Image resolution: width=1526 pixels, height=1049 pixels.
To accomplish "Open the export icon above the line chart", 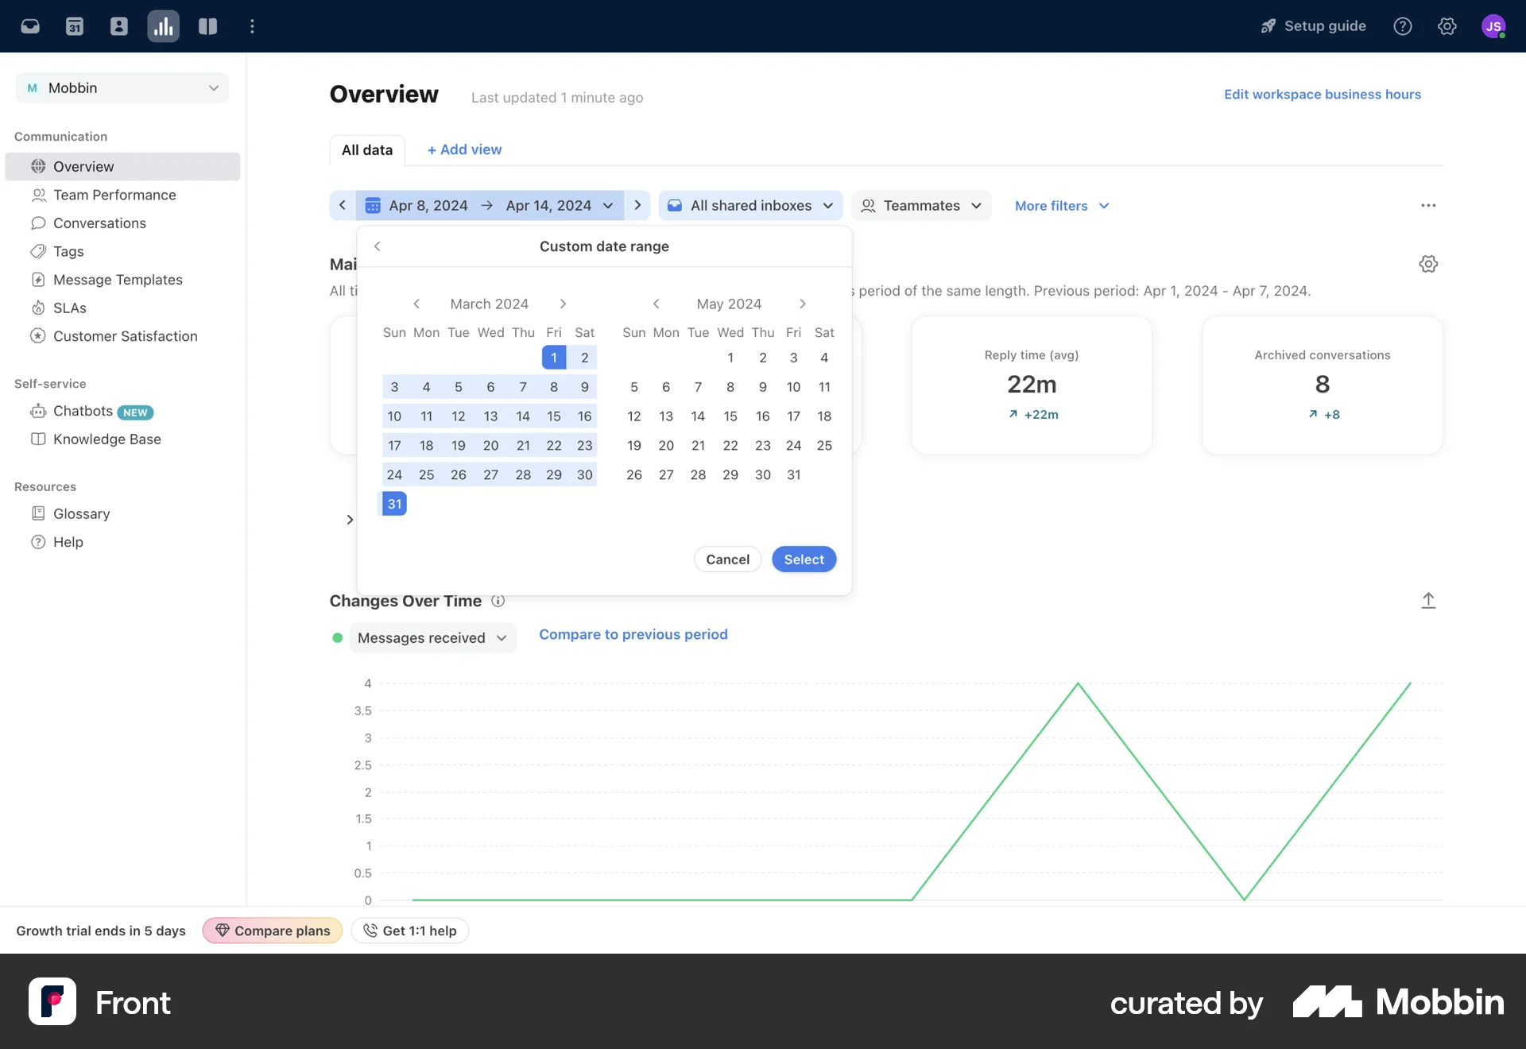I will [1428, 600].
